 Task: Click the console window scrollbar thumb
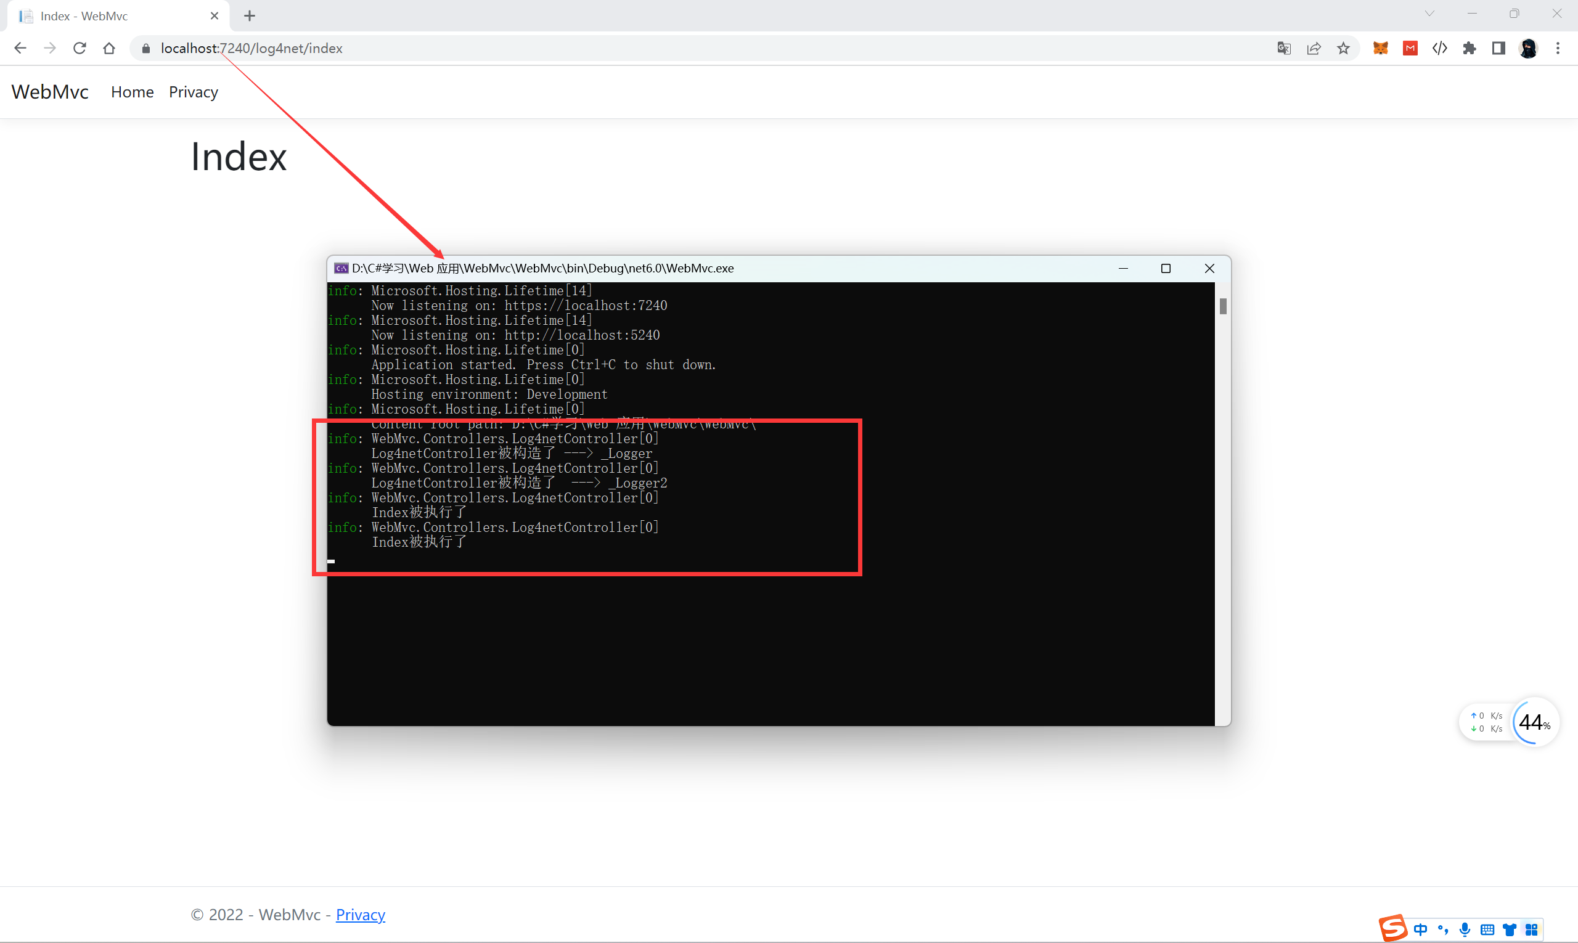[1223, 306]
